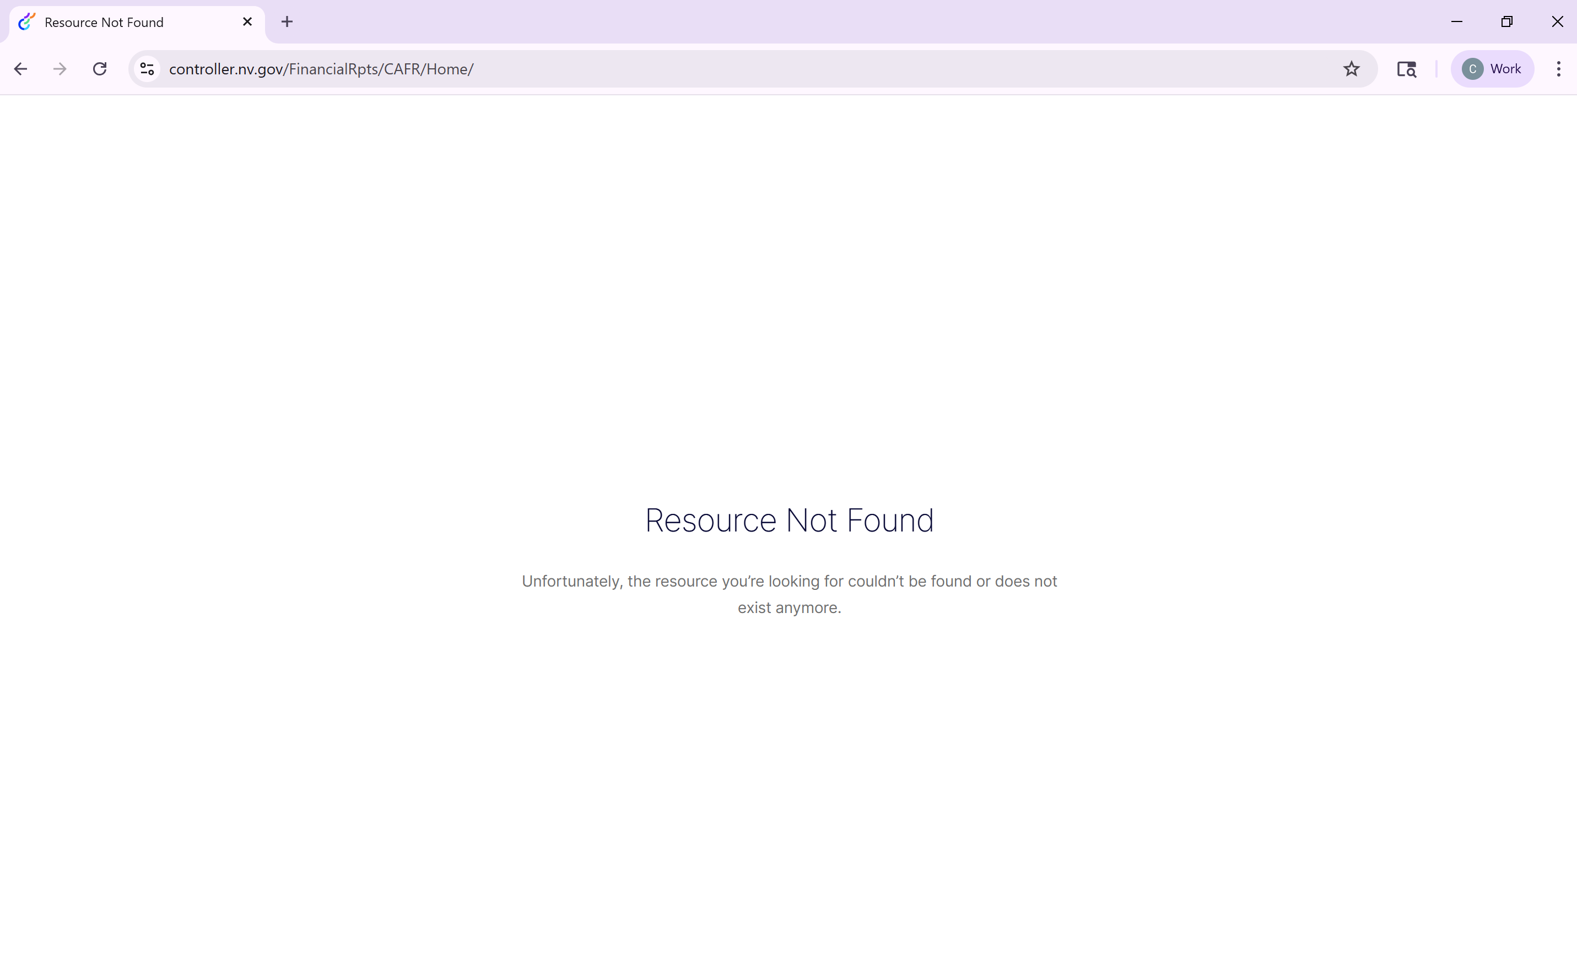This screenshot has width=1577, height=960.
Task: Reload the current page
Action: coord(100,69)
